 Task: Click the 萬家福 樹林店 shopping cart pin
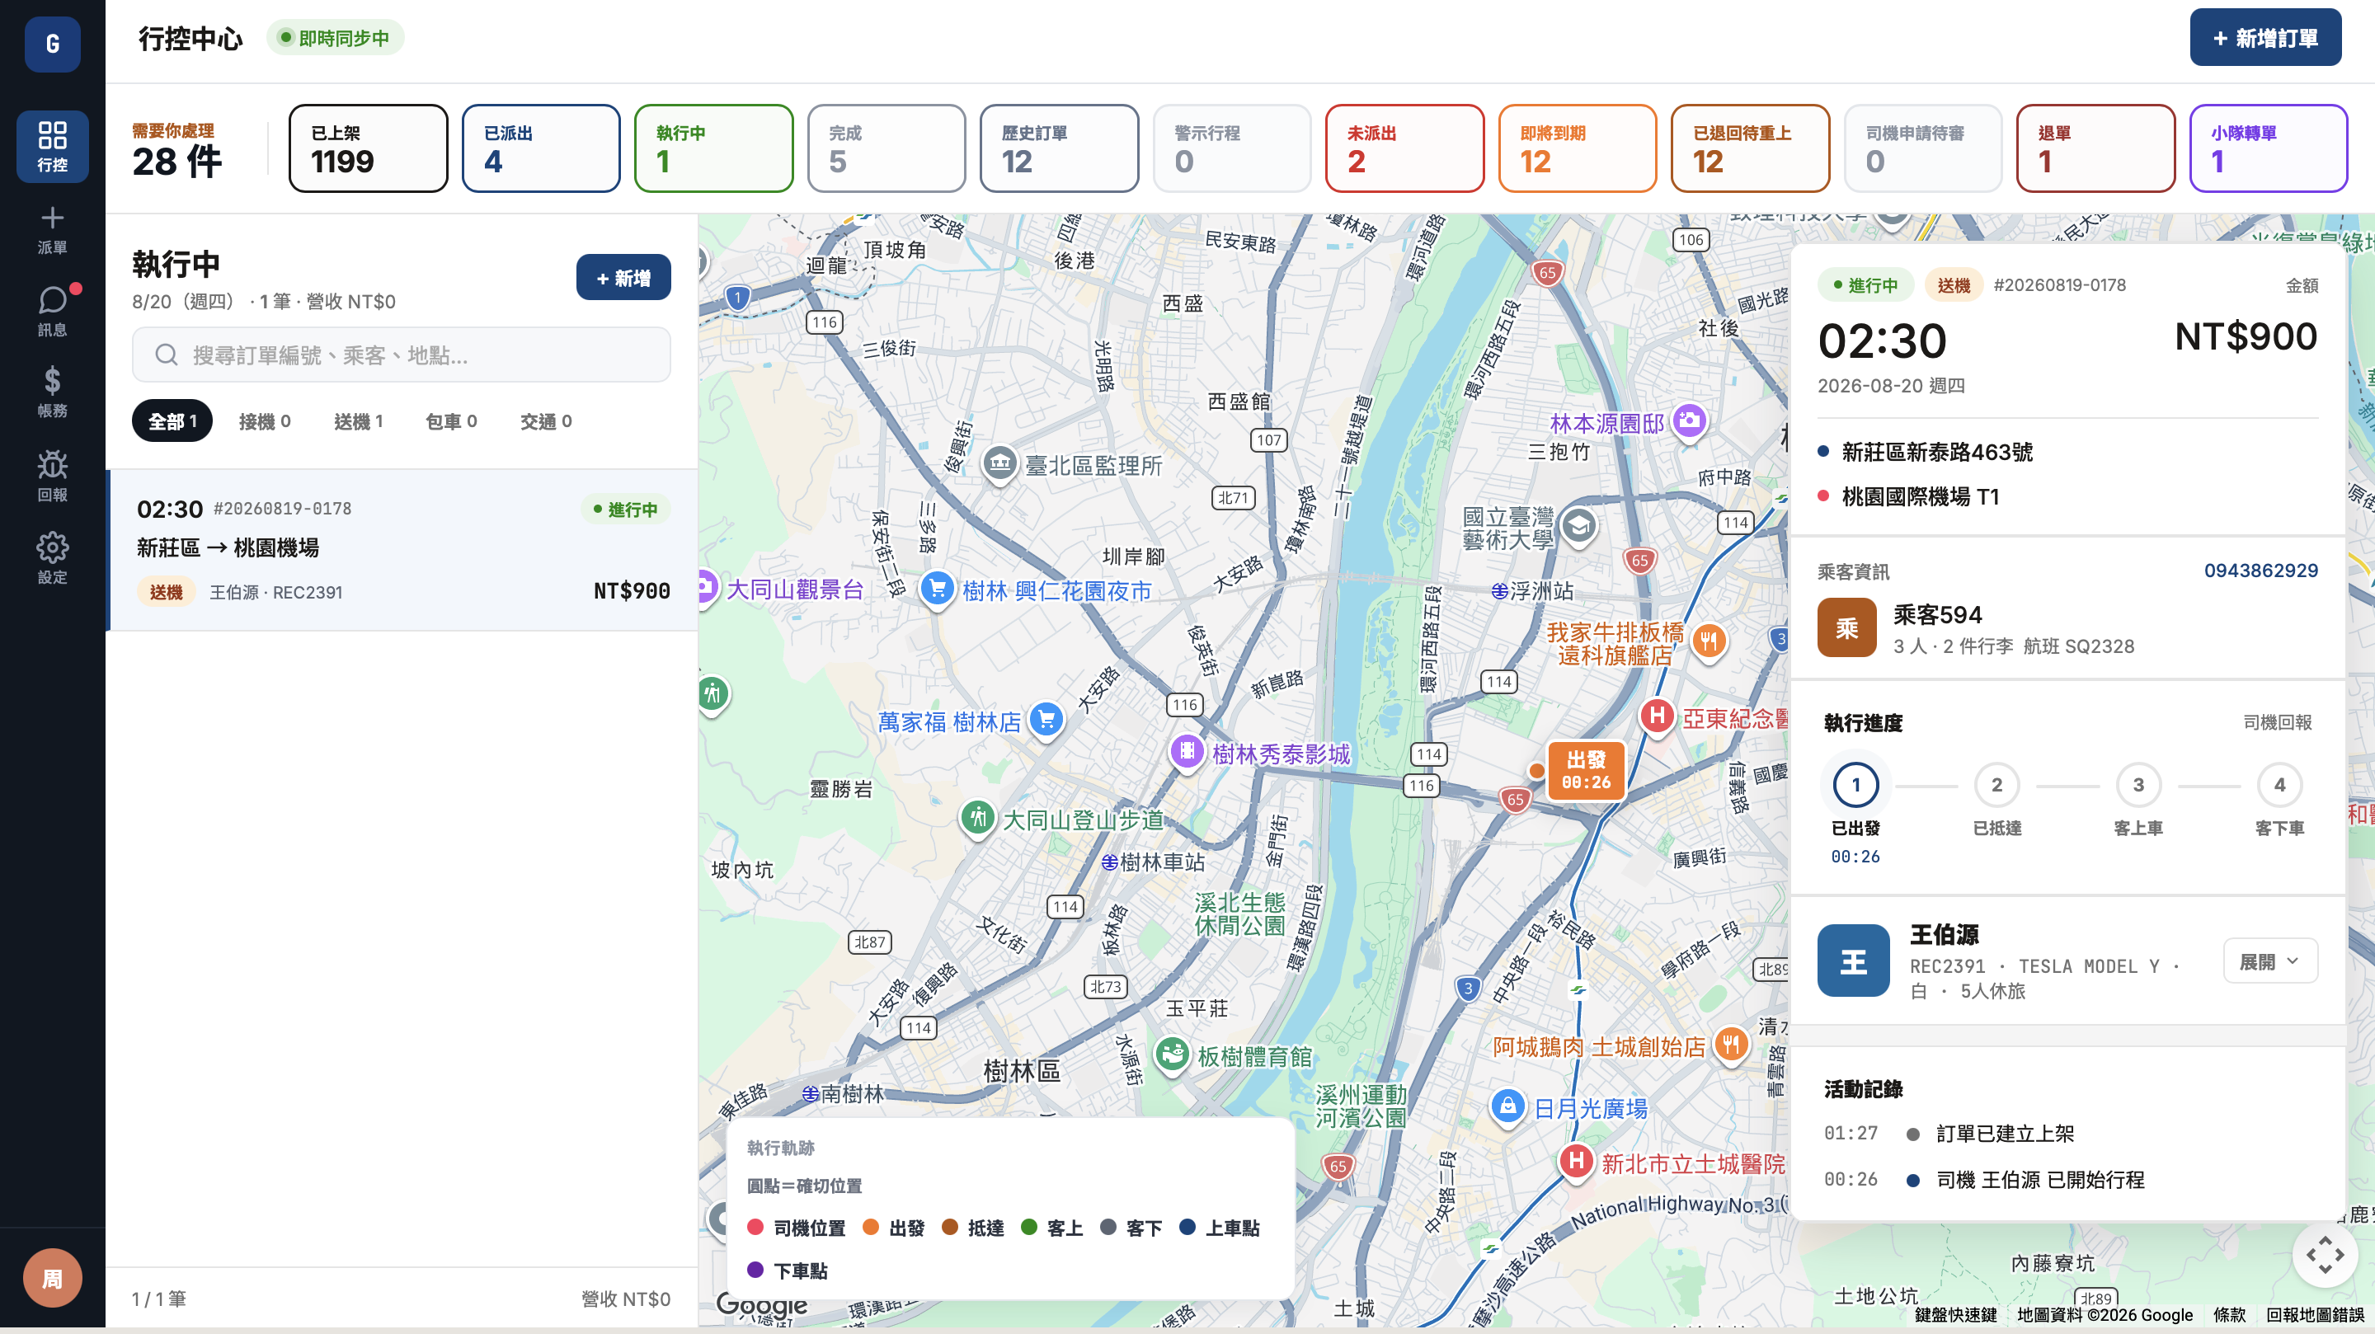(1046, 719)
